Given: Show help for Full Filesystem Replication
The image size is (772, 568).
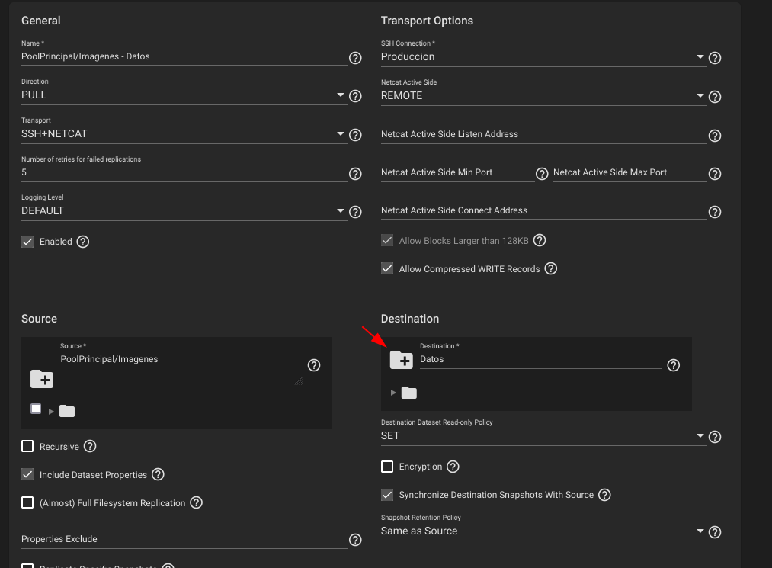Looking at the screenshot, I should [196, 502].
